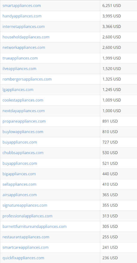Open barnettfurnitureandappliances.com link
Viewport: 137px width, 263px height.
point(34,226)
